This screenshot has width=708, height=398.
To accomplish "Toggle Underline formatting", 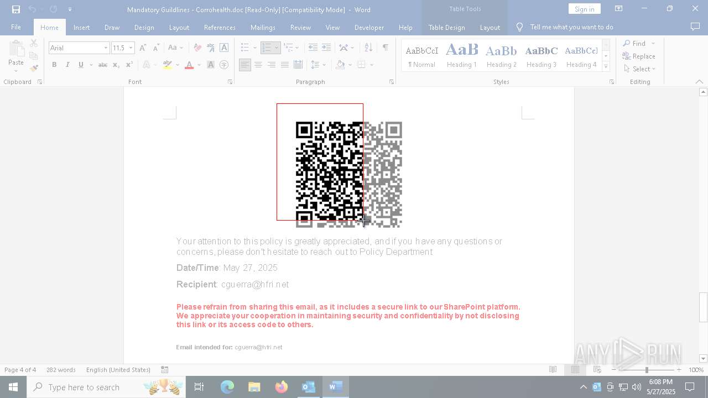I will pos(81,65).
